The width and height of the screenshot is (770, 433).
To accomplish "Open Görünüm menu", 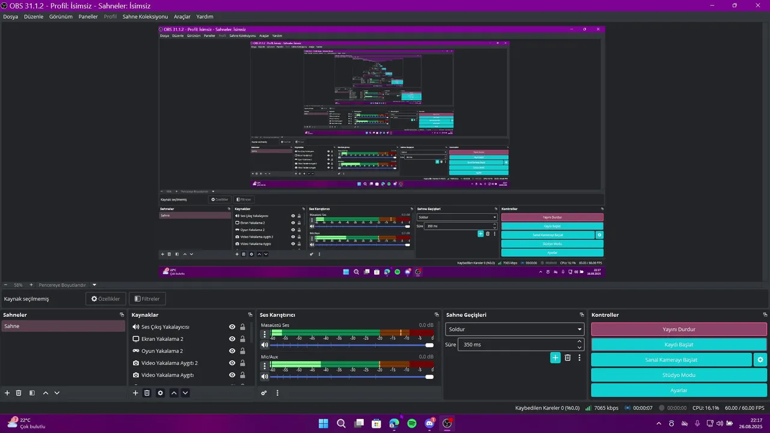I will 61,17.
